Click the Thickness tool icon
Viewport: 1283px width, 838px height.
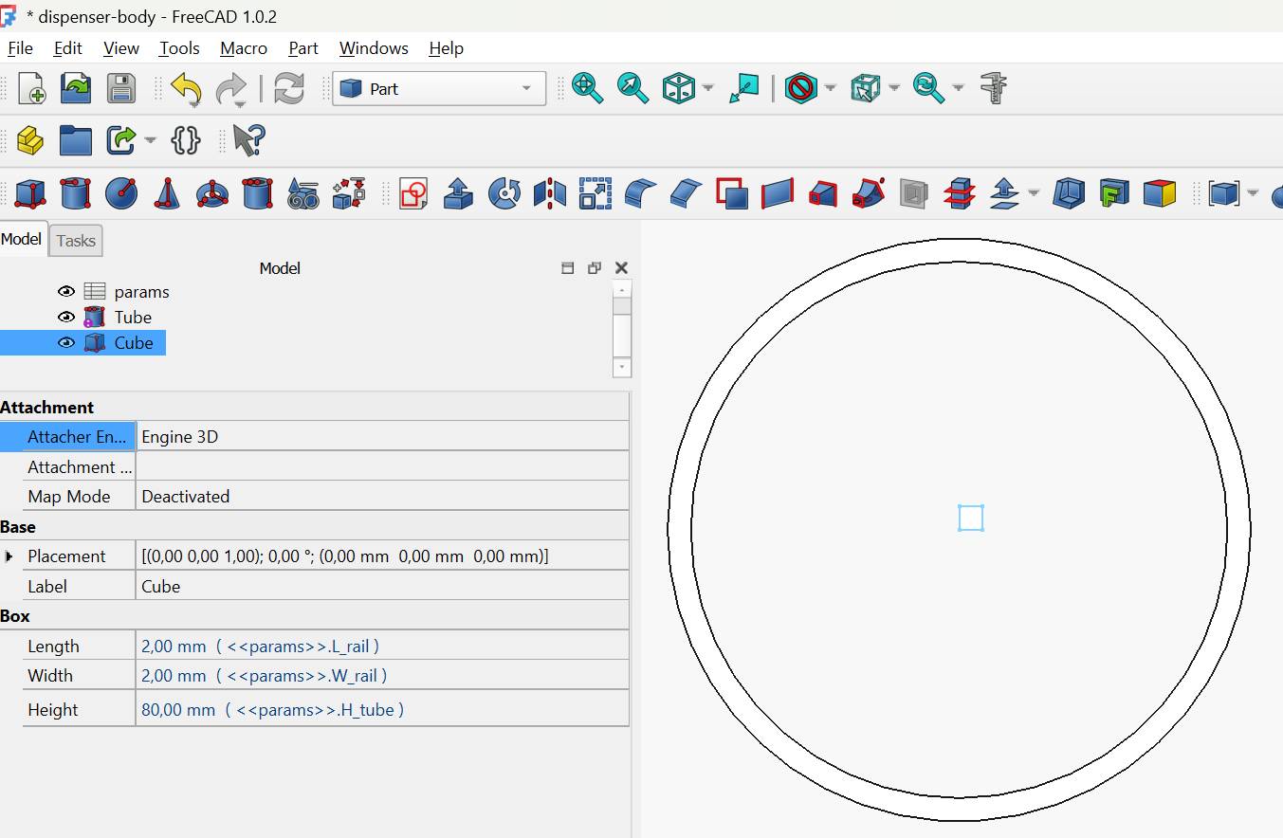(x=1069, y=193)
